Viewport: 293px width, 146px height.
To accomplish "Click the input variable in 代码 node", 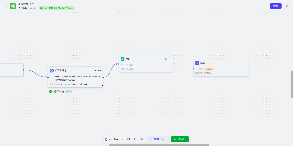I will pos(130,65).
